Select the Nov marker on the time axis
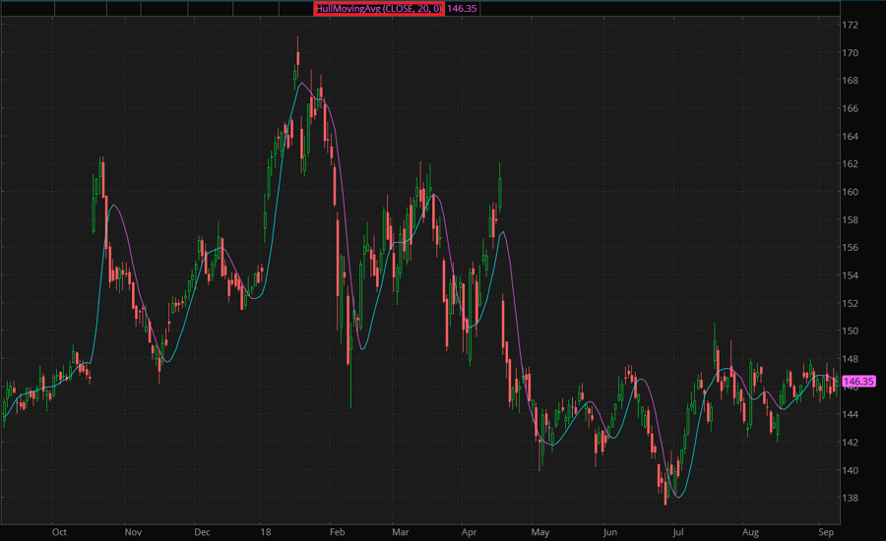The image size is (886, 541). (x=133, y=532)
